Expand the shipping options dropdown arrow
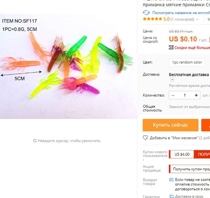The height and width of the screenshot is (198, 210). pos(172,80)
